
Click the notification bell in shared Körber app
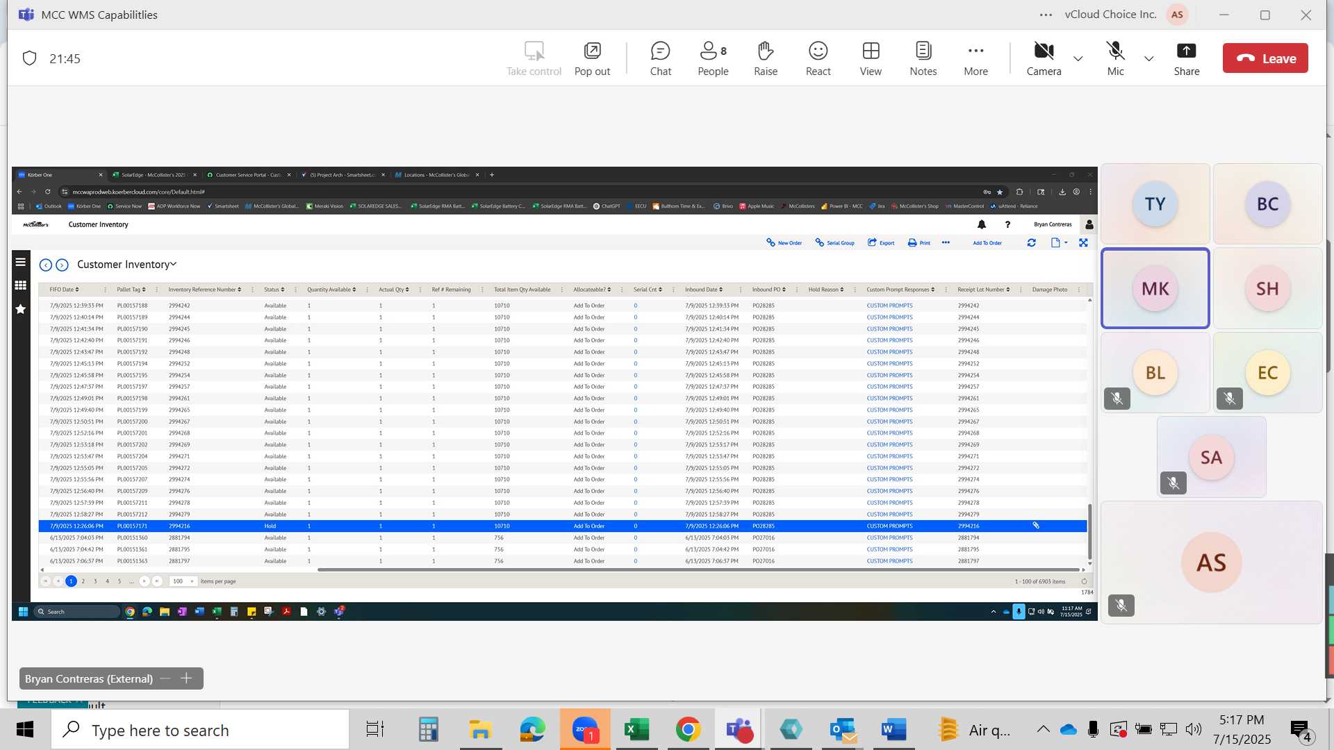click(x=981, y=224)
